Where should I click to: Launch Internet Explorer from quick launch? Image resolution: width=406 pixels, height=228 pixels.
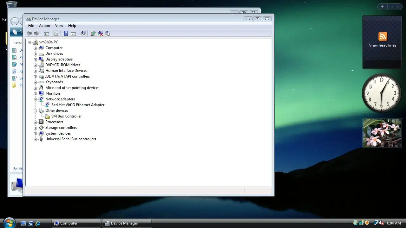(x=38, y=223)
